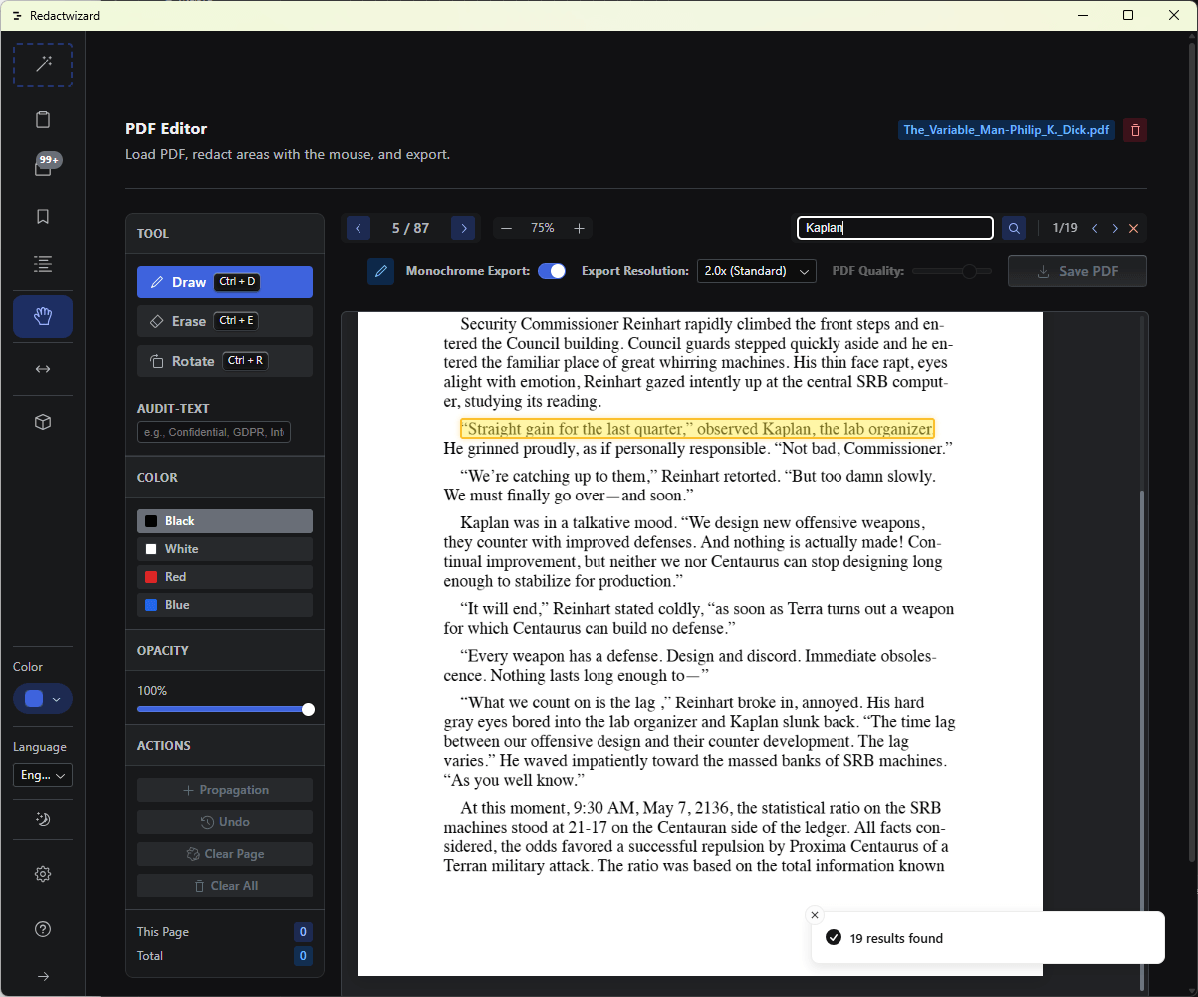Screen dimensions: 1198x997
Task: Click the Clear All button
Action: [225, 886]
